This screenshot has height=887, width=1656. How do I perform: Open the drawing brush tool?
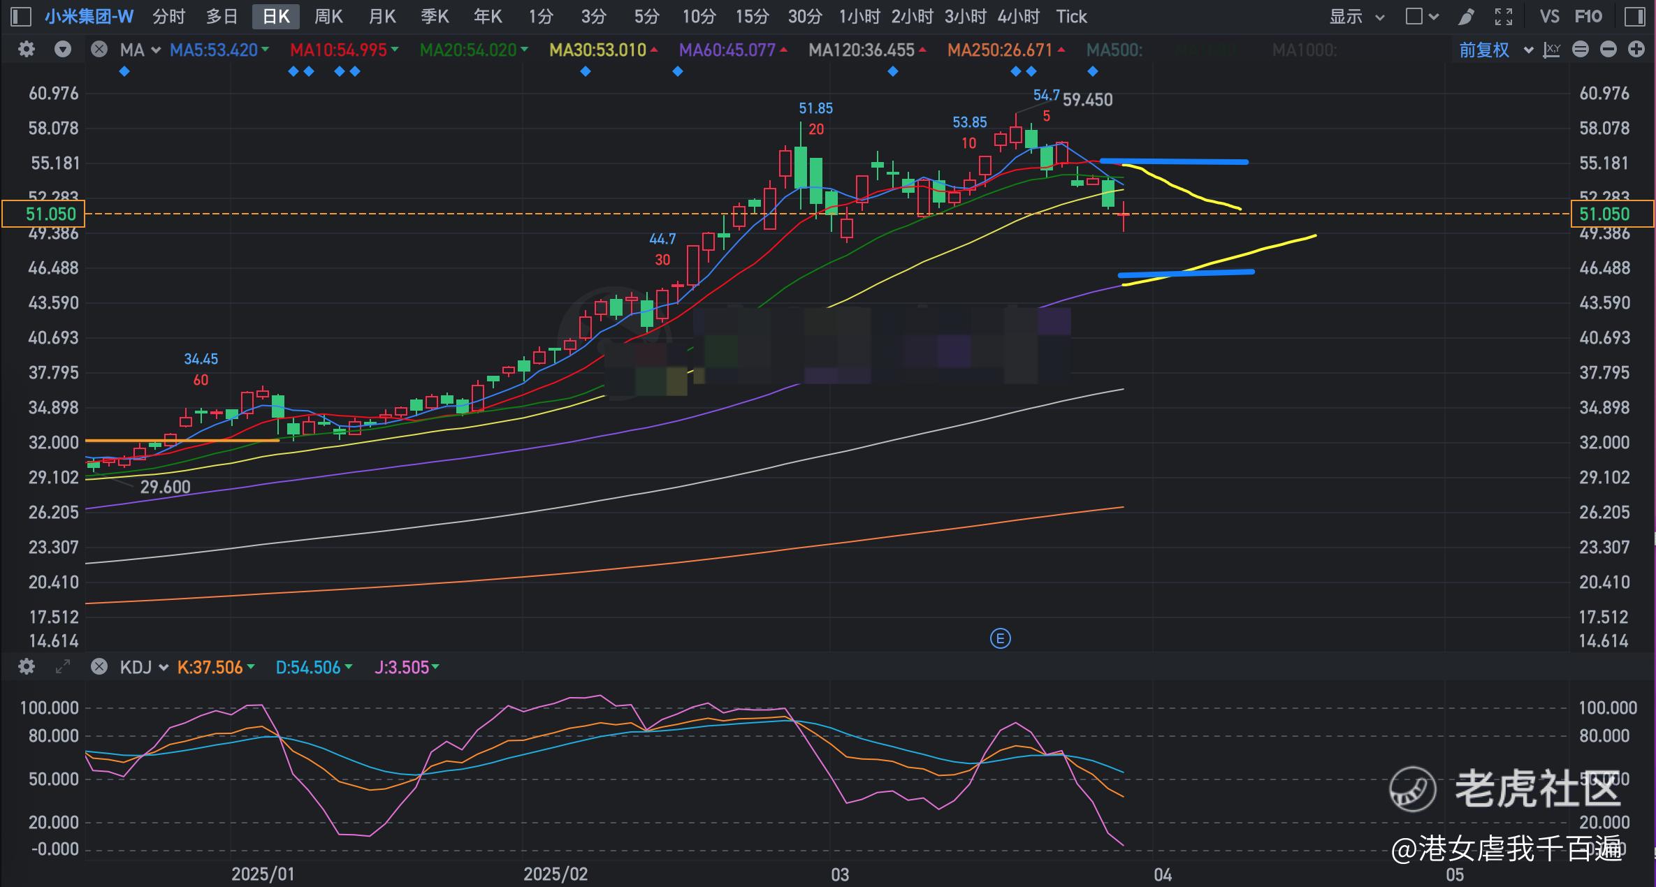point(1466,17)
